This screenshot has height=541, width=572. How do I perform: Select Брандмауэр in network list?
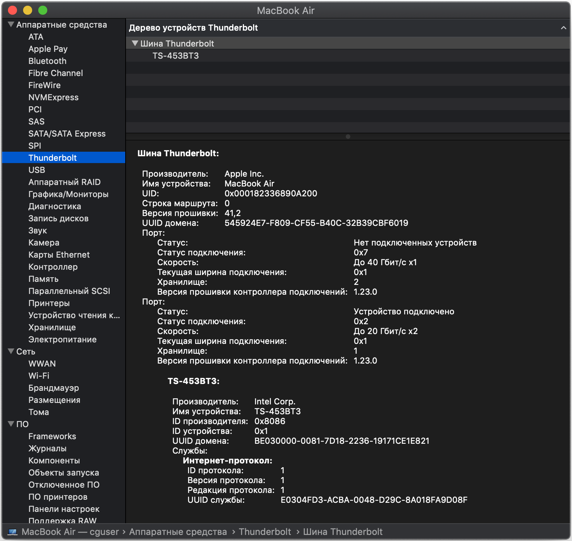click(x=54, y=388)
